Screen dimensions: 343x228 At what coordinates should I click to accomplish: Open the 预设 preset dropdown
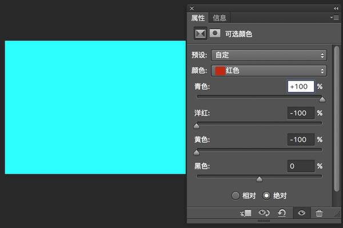pos(269,55)
